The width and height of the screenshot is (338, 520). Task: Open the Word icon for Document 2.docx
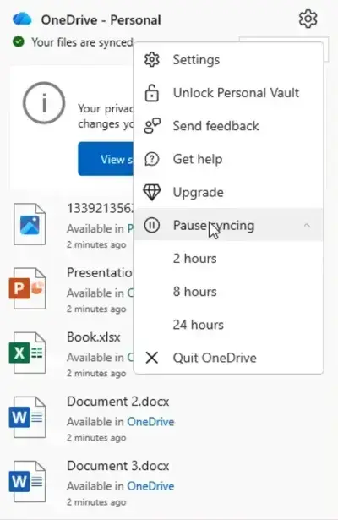point(27,417)
